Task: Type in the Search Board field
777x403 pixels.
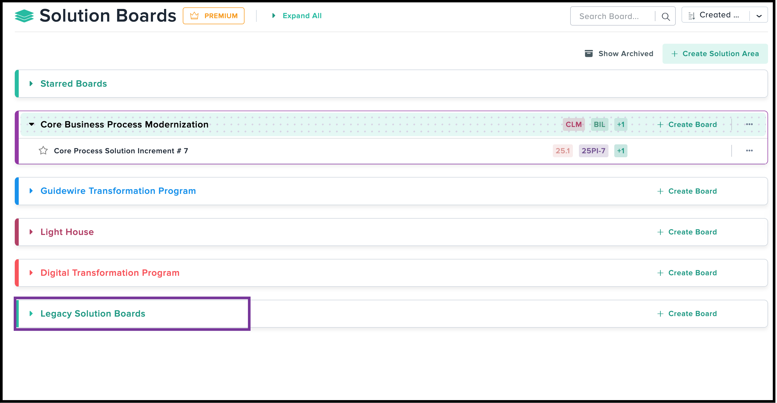Action: pyautogui.click(x=612, y=17)
